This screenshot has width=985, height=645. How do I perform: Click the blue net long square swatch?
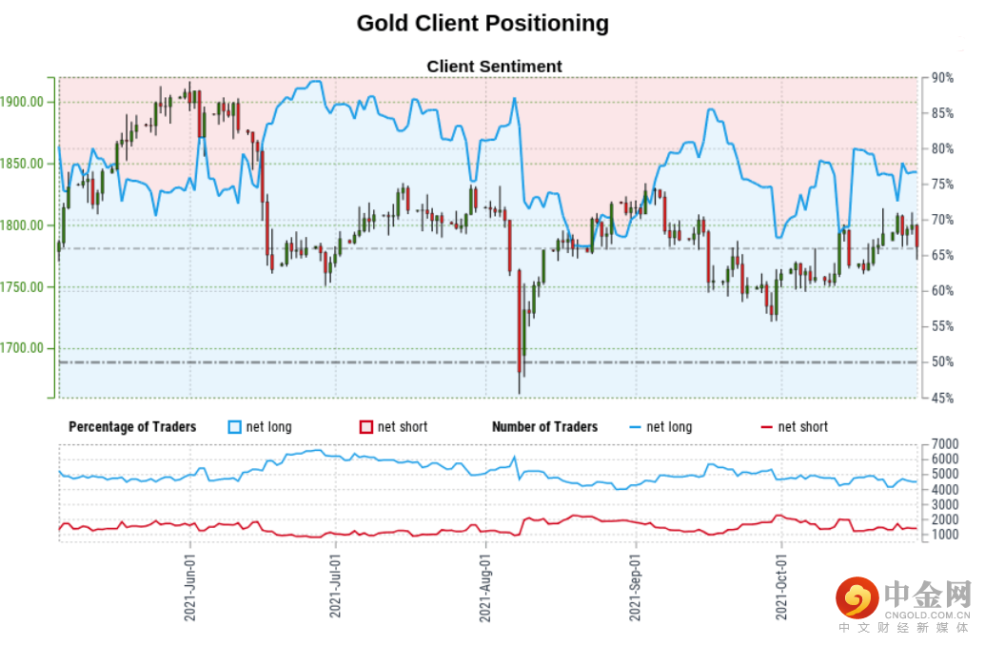234,427
